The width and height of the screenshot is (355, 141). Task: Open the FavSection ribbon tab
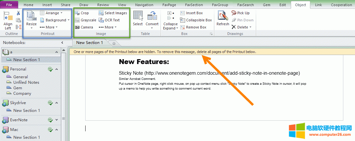coord(194,5)
